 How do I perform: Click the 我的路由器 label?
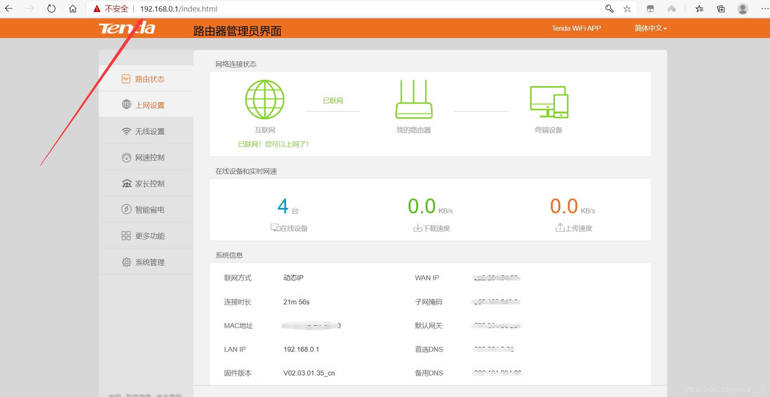414,130
